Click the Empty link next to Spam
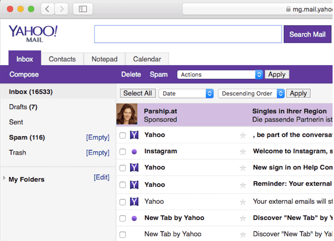Image resolution: width=334 pixels, height=241 pixels. (x=98, y=138)
